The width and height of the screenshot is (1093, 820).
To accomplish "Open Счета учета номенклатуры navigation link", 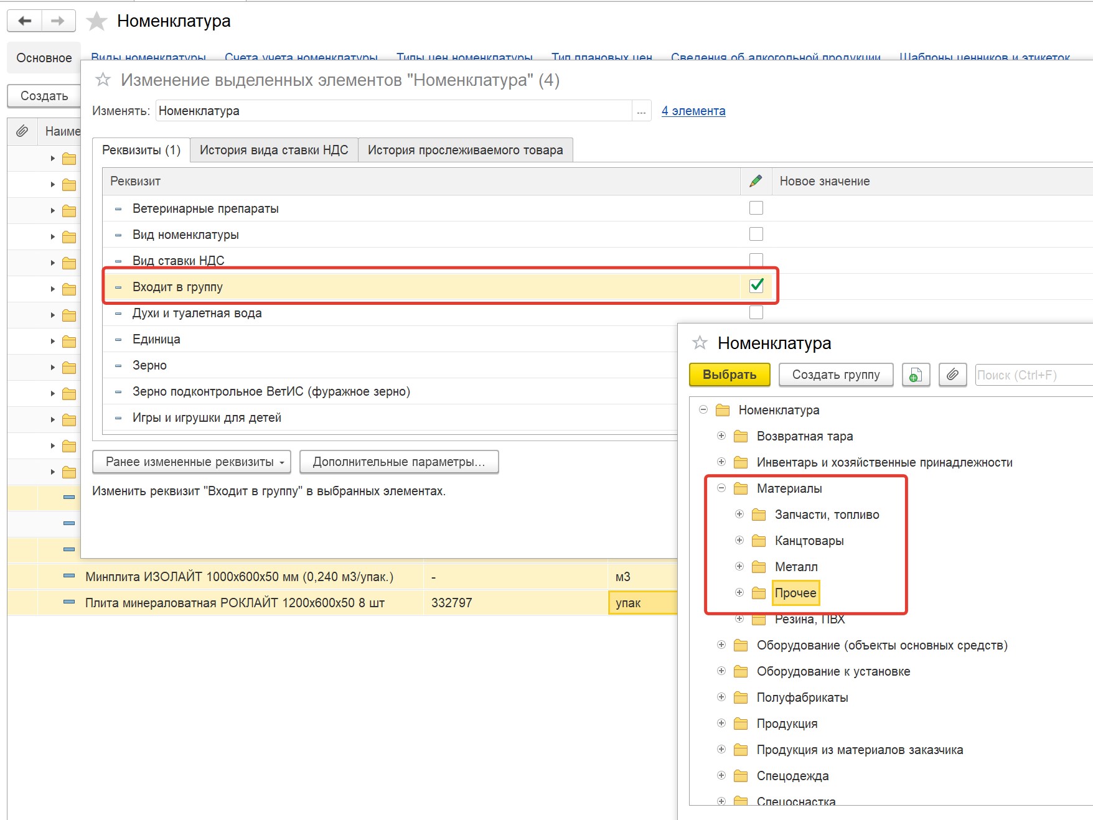I will [x=301, y=57].
